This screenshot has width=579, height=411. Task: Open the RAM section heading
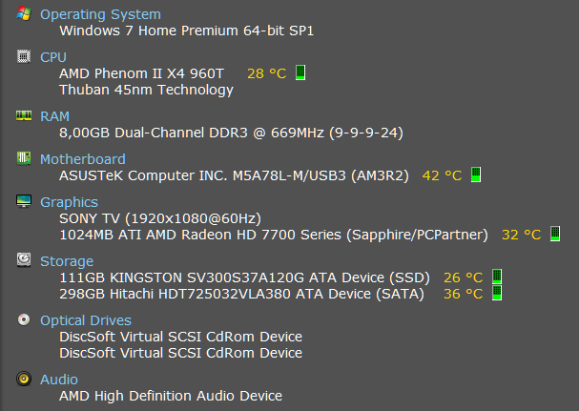[x=54, y=116]
